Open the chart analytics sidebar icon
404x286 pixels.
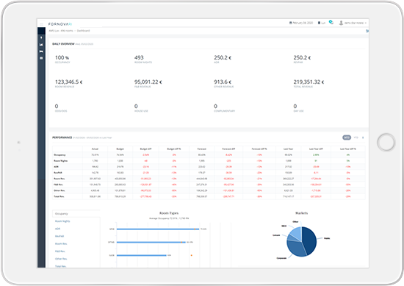click(41, 45)
